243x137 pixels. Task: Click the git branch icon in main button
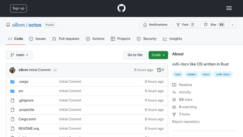tap(12, 55)
